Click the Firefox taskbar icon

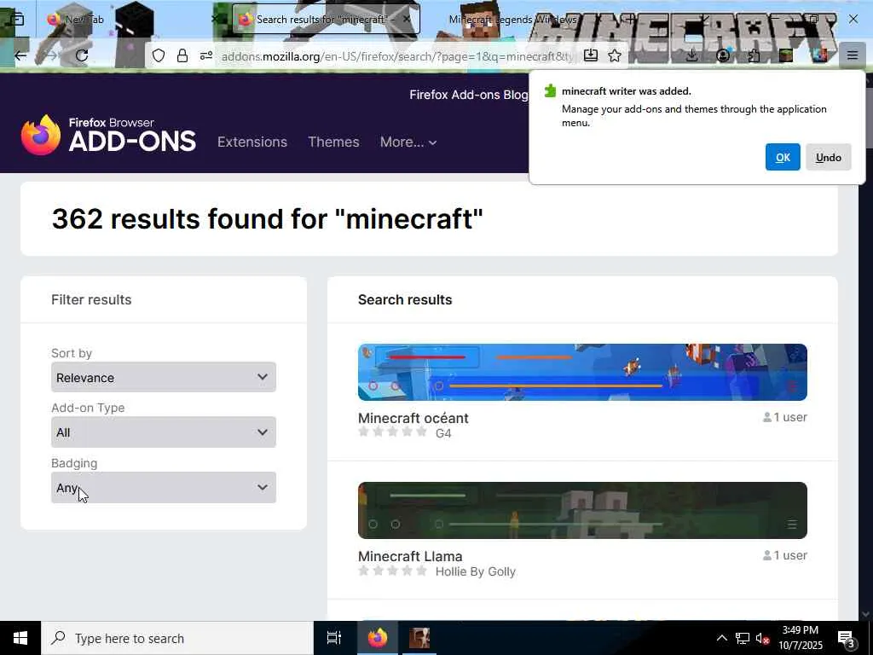(x=378, y=638)
